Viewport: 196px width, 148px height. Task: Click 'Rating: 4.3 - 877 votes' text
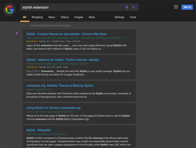coord(50,67)
